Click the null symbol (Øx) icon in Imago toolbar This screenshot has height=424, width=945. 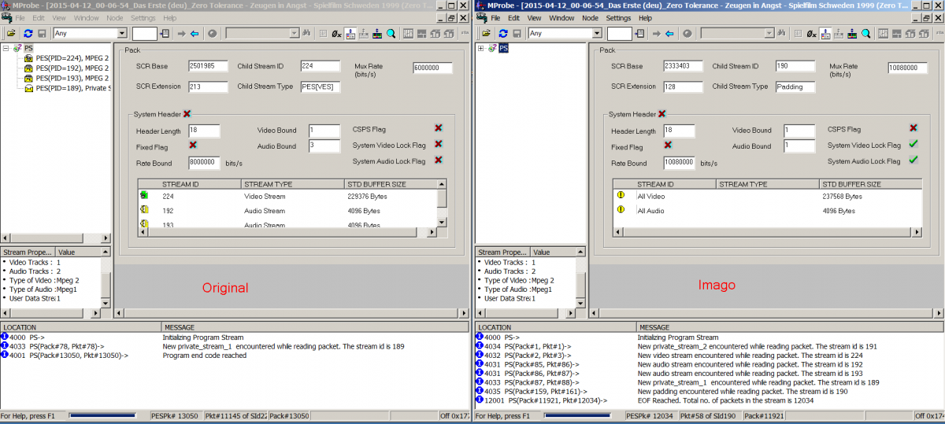tap(810, 34)
